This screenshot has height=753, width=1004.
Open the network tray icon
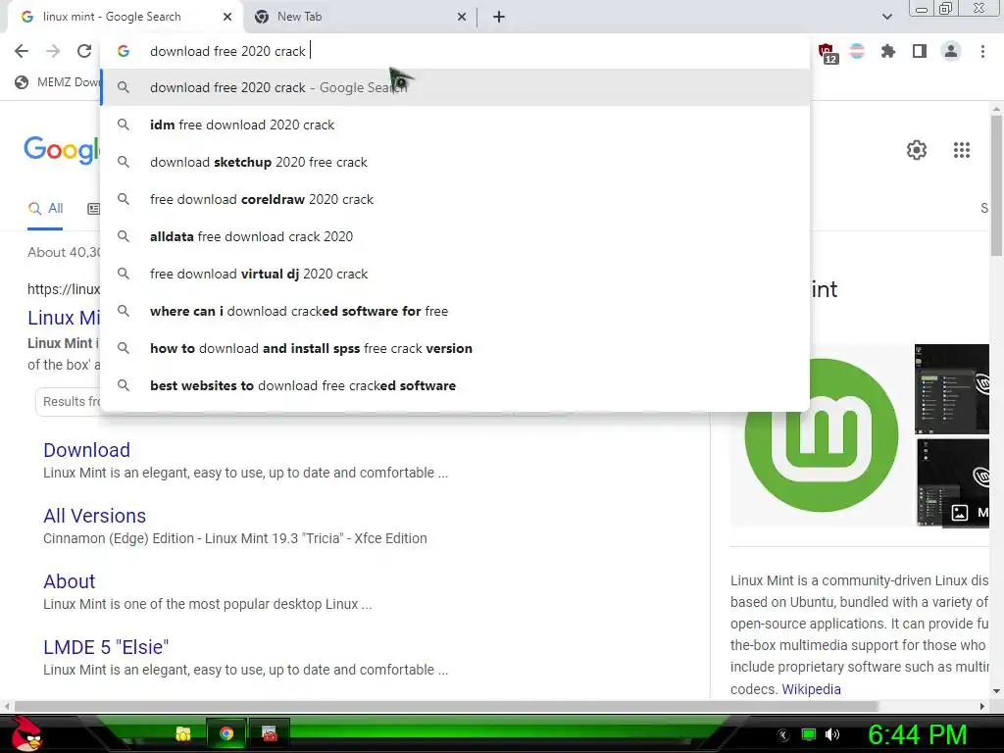(809, 734)
